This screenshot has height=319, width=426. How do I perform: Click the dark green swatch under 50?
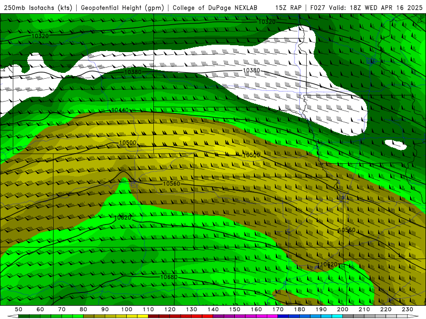pyautogui.click(x=24, y=316)
